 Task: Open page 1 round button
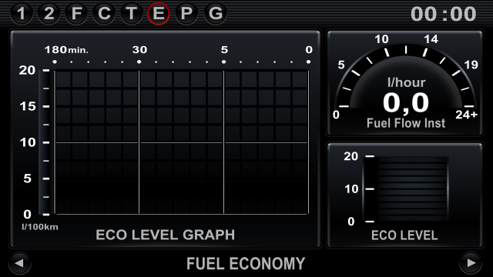tap(21, 14)
